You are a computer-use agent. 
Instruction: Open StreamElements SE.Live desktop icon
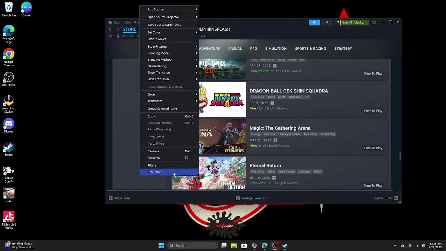pyautogui.click(x=9, y=104)
